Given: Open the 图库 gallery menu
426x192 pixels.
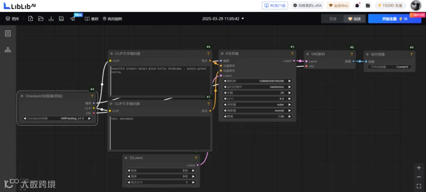Looking at the screenshot, I should [12, 19].
